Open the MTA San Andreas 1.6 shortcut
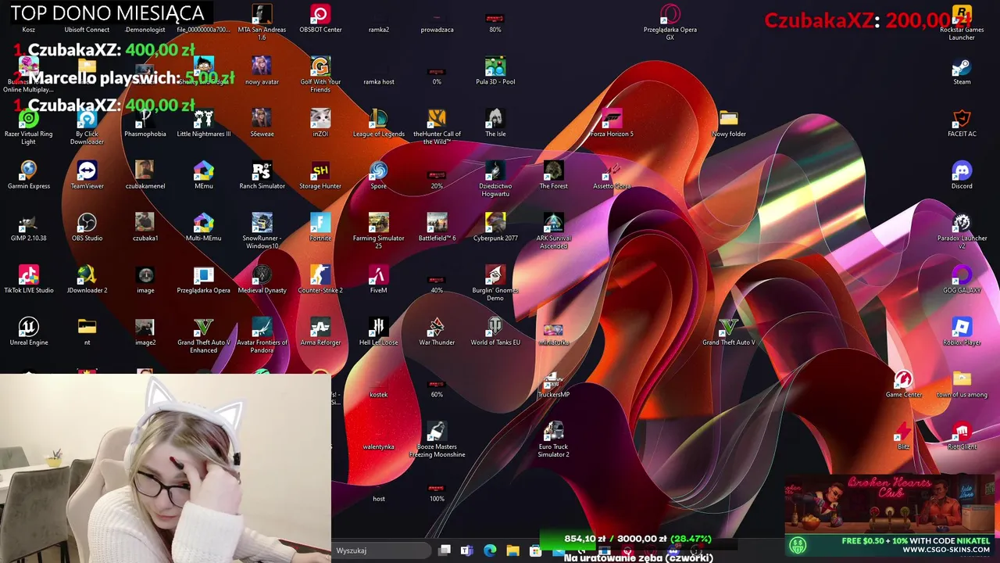1000x563 pixels. pyautogui.click(x=262, y=15)
